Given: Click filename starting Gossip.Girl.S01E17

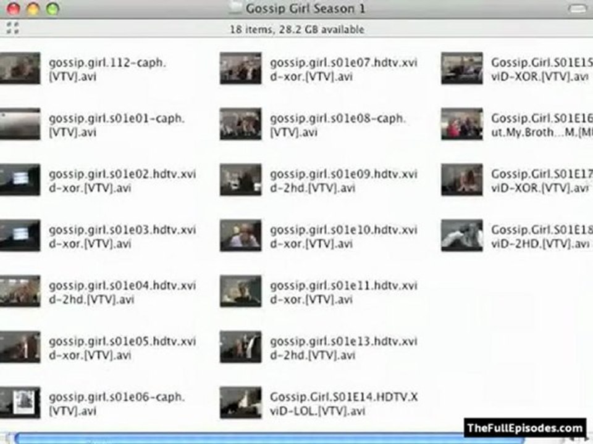Looking at the screenshot, I should (x=542, y=181).
